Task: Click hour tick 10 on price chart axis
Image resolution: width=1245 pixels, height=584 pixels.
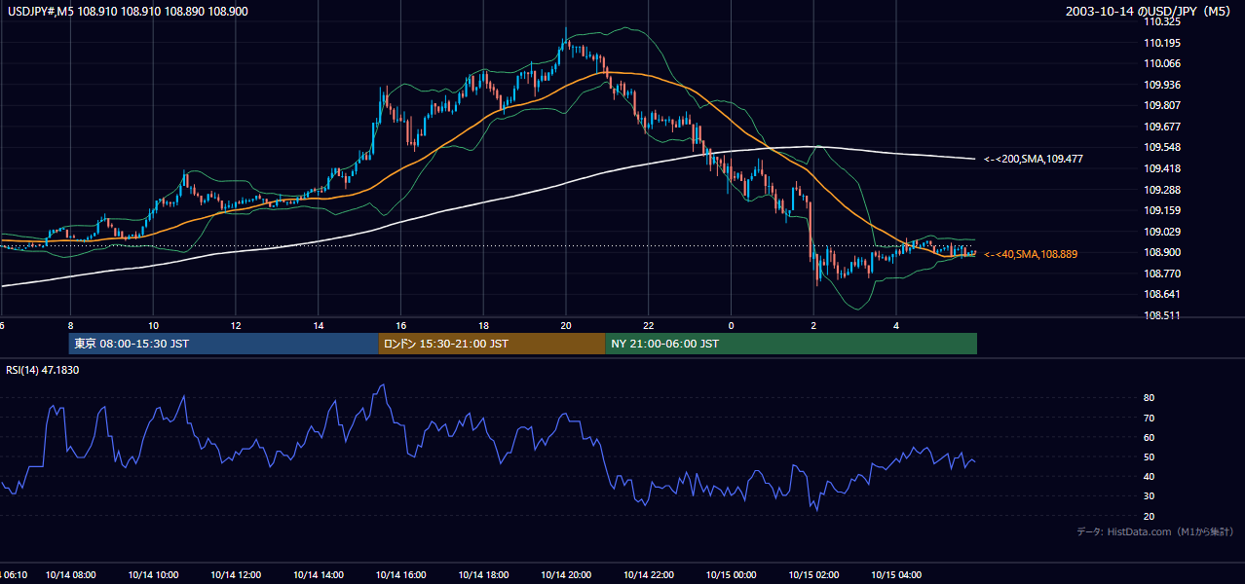Action: 153,326
